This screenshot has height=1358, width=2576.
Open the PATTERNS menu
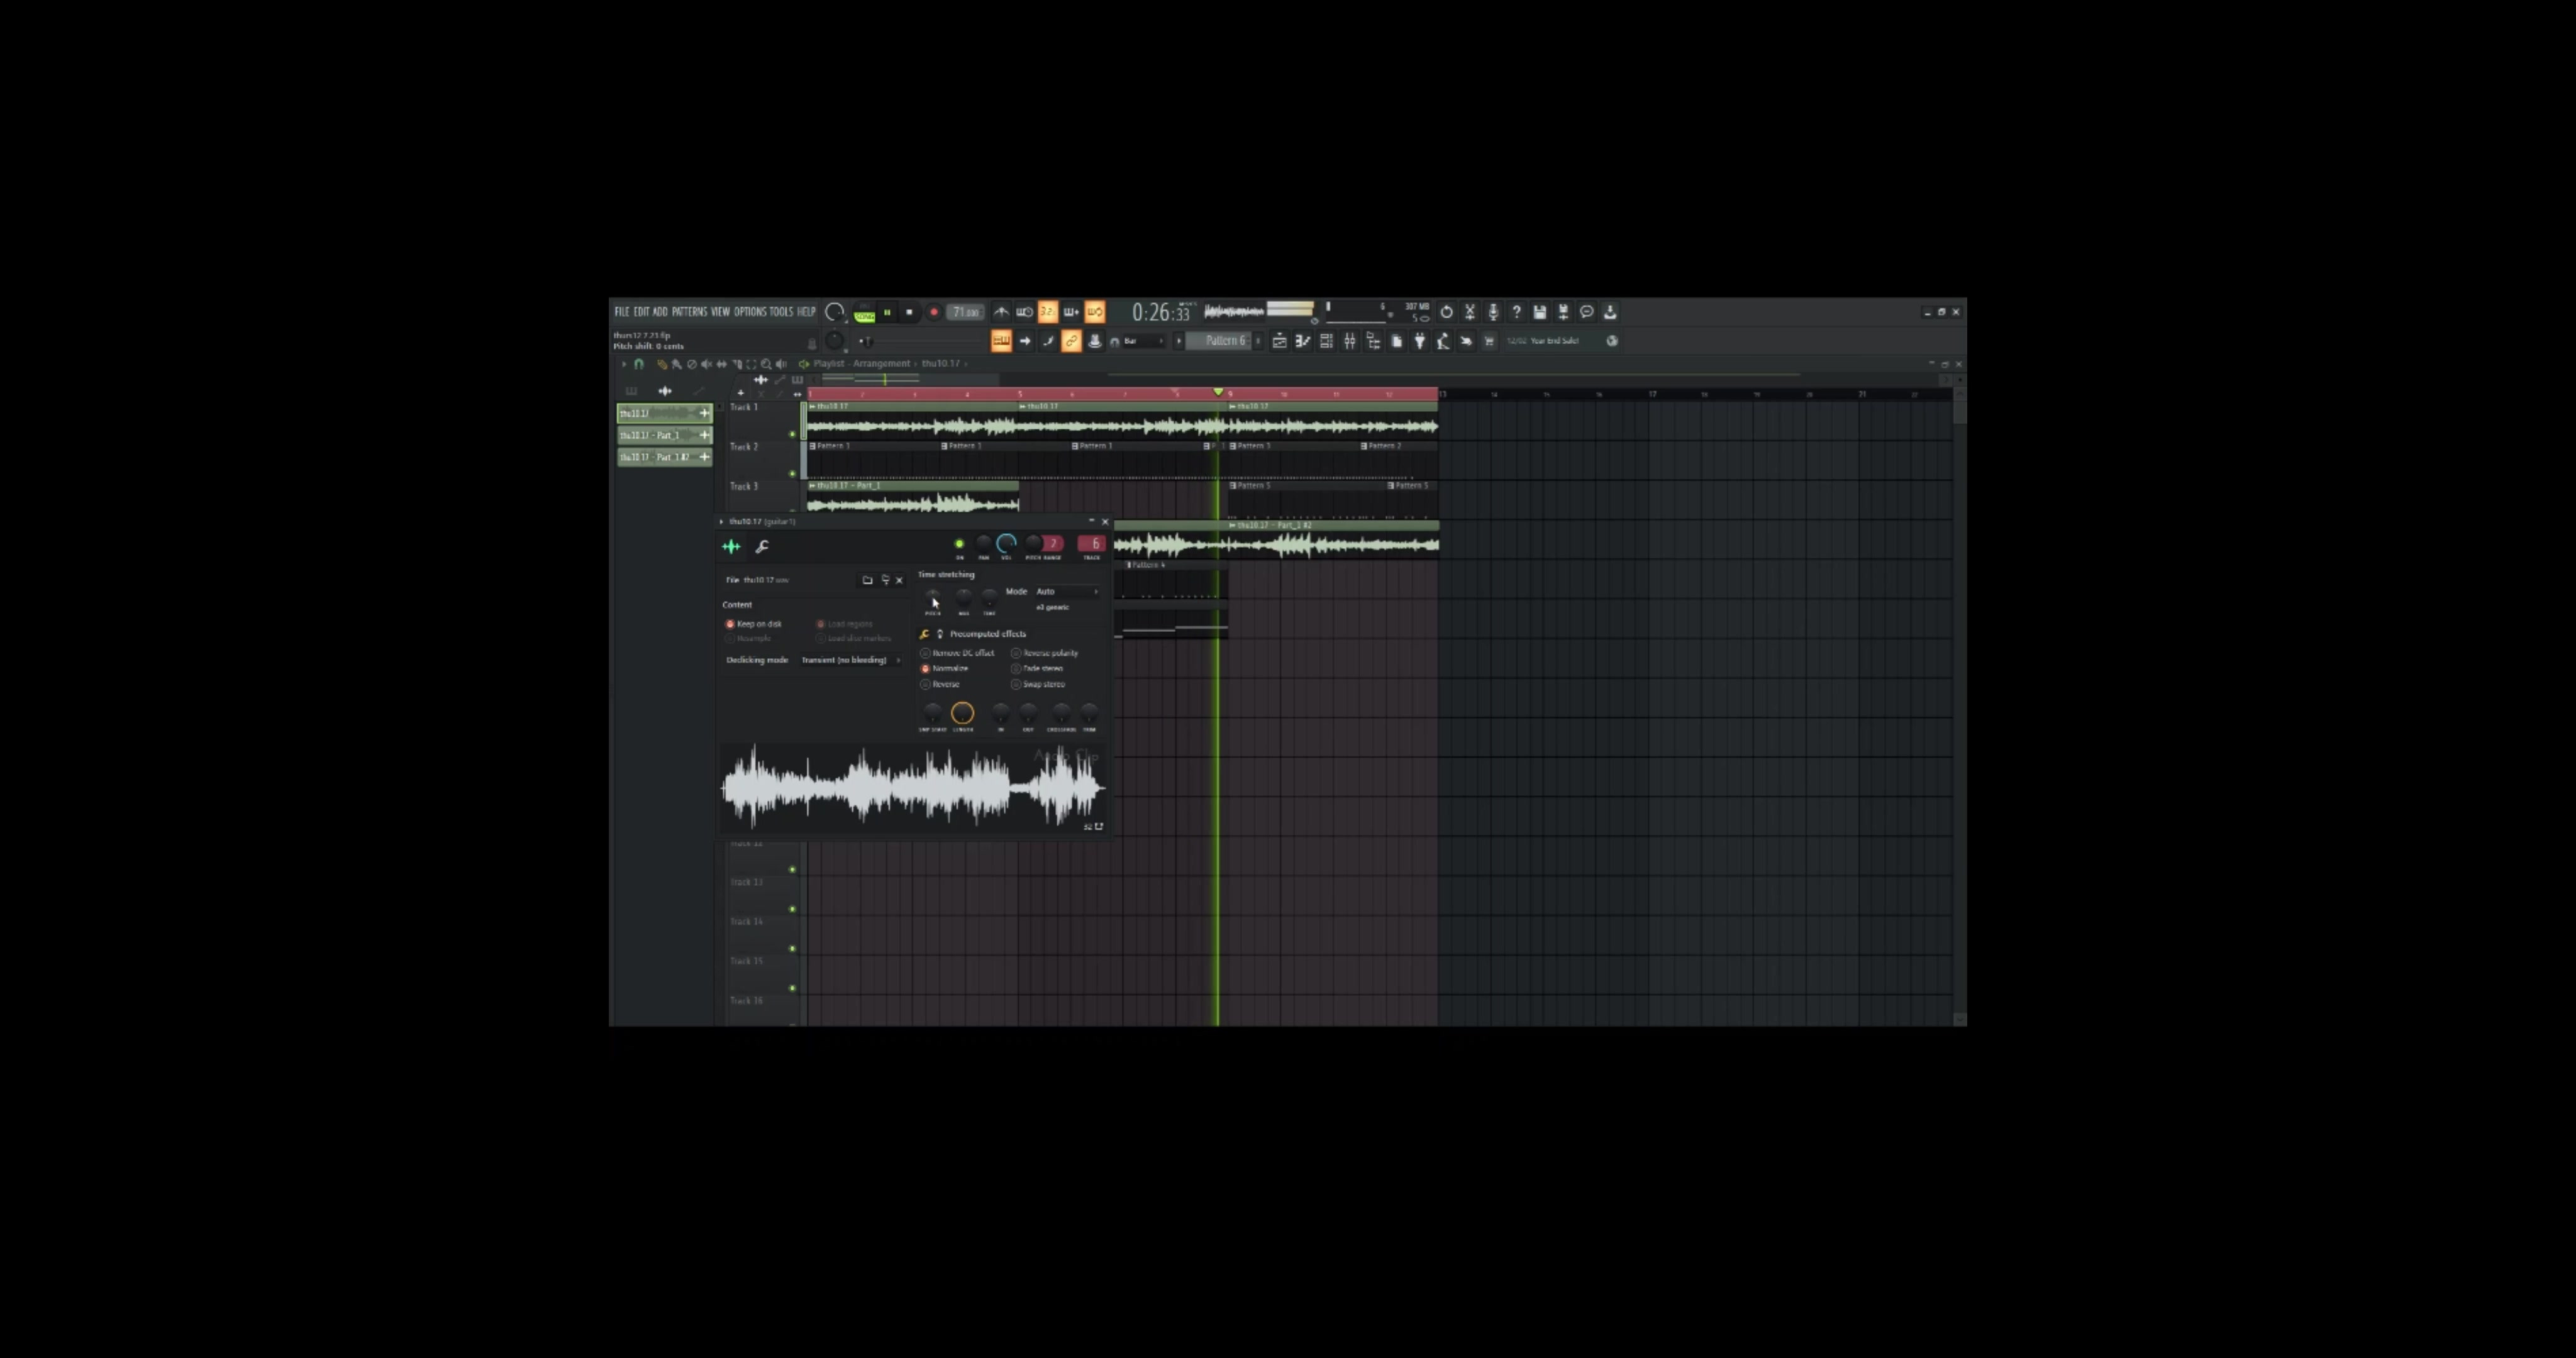tap(690, 312)
